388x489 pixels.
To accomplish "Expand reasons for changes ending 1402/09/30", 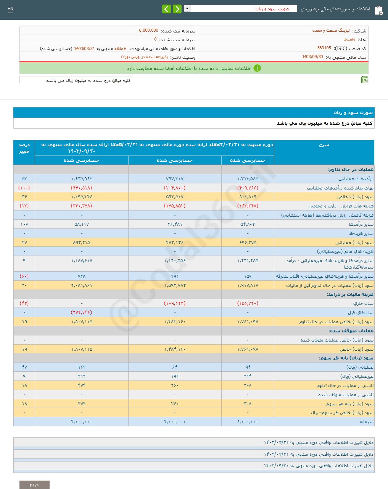I will [318, 466].
